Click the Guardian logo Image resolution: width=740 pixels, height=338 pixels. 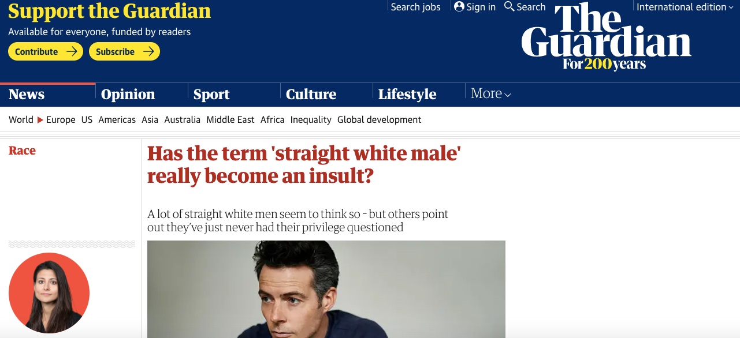[606, 37]
